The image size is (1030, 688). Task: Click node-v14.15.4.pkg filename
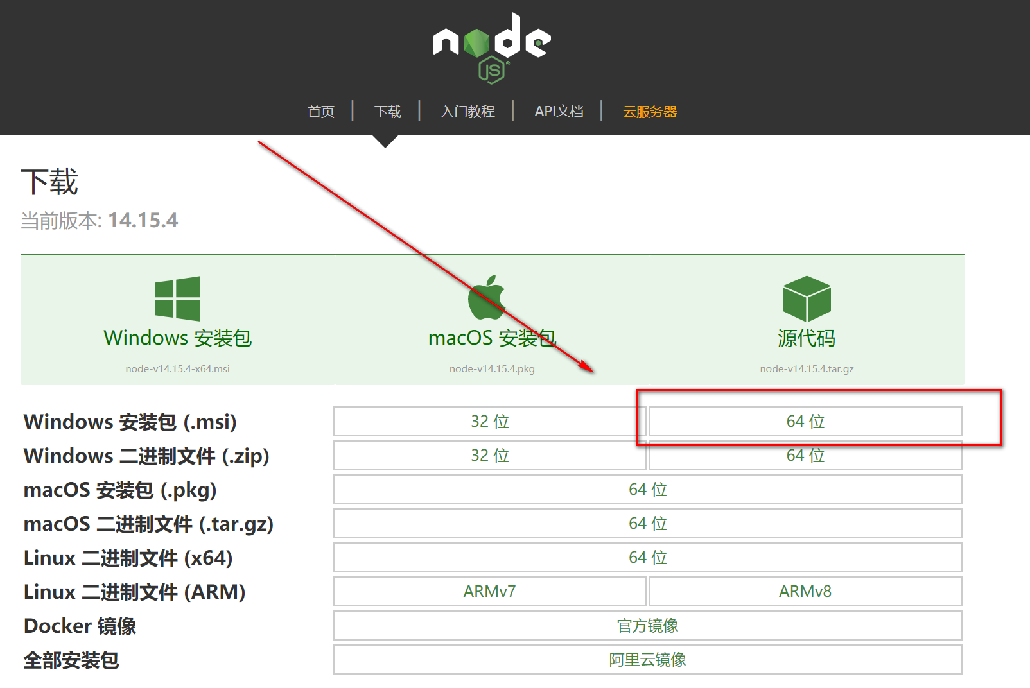tap(492, 368)
